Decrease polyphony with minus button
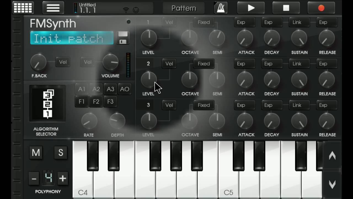The image size is (353, 199). 34,179
